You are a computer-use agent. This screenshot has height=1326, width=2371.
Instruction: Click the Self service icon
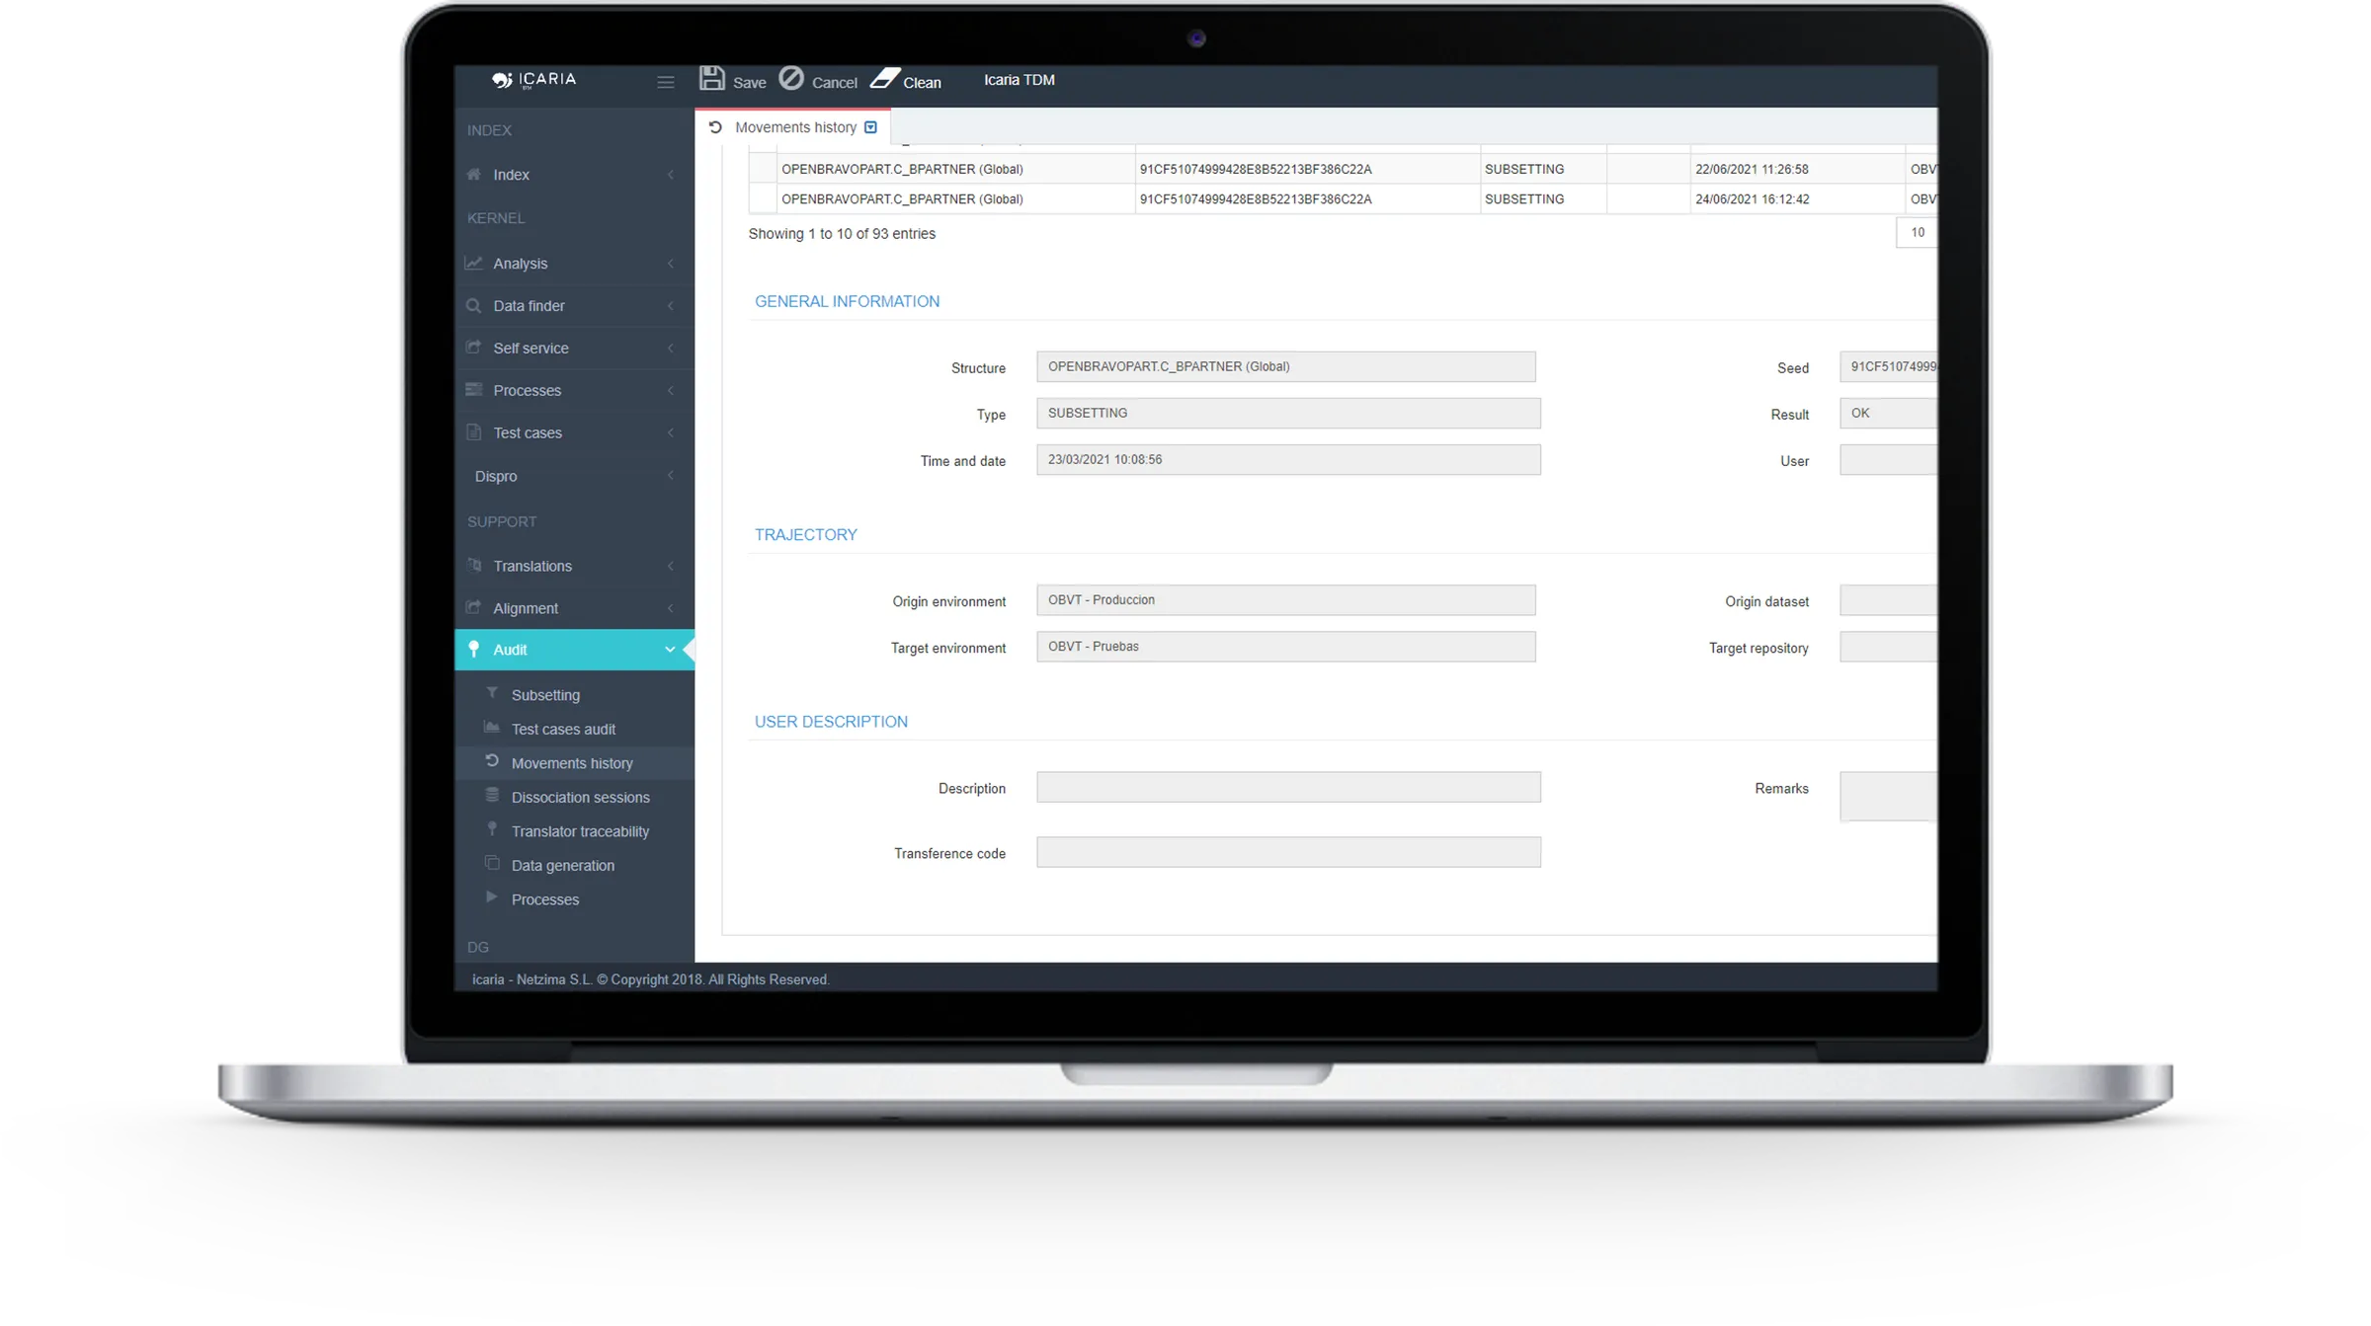point(474,348)
